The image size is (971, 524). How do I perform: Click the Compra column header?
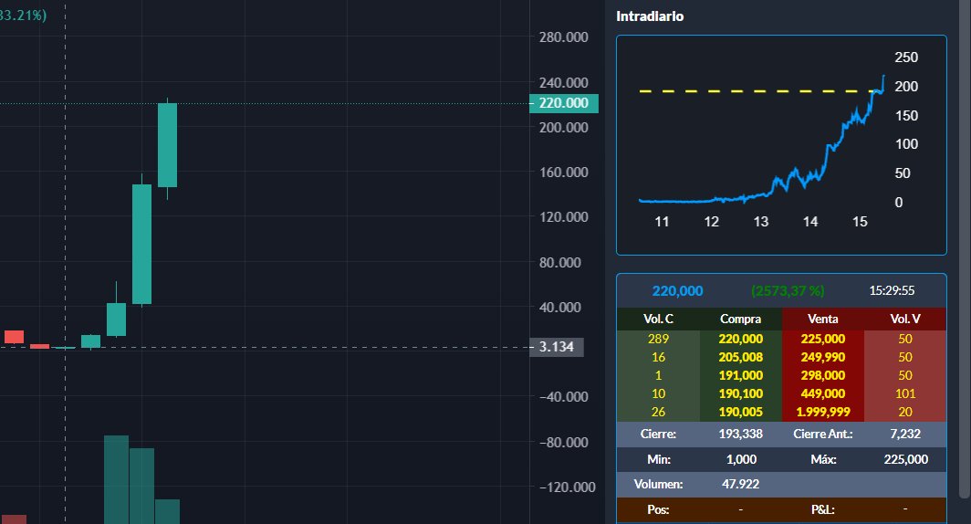pyautogui.click(x=740, y=319)
